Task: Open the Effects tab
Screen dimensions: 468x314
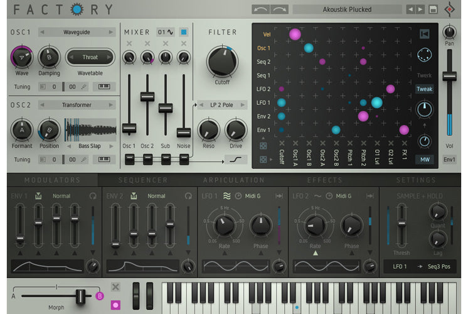Action: (325, 180)
